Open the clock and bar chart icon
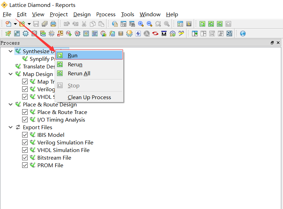Screen dimensions: 283x209 click(x=103, y=34)
